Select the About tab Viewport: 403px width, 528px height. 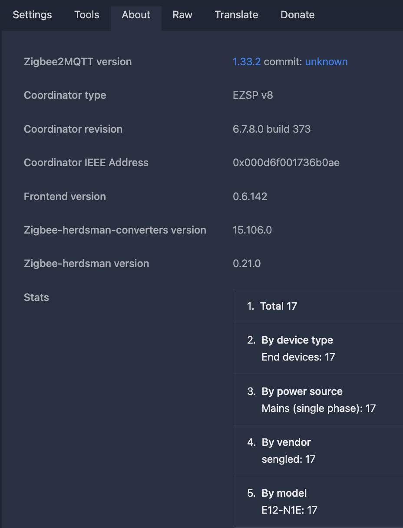pos(136,15)
